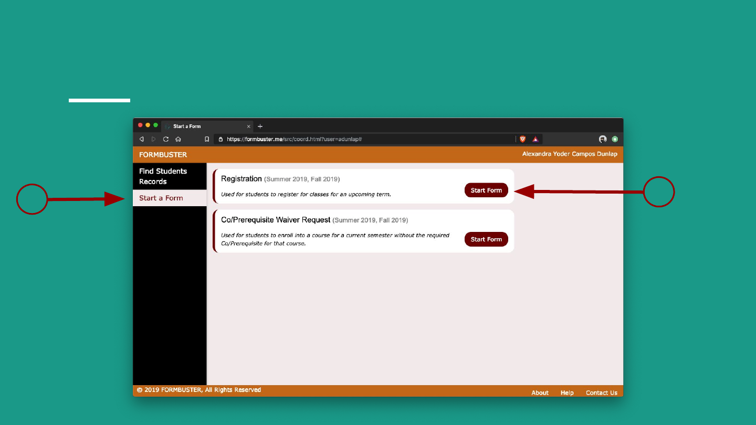Reload the page with the refresh icon
The height and width of the screenshot is (425, 756).
(166, 139)
